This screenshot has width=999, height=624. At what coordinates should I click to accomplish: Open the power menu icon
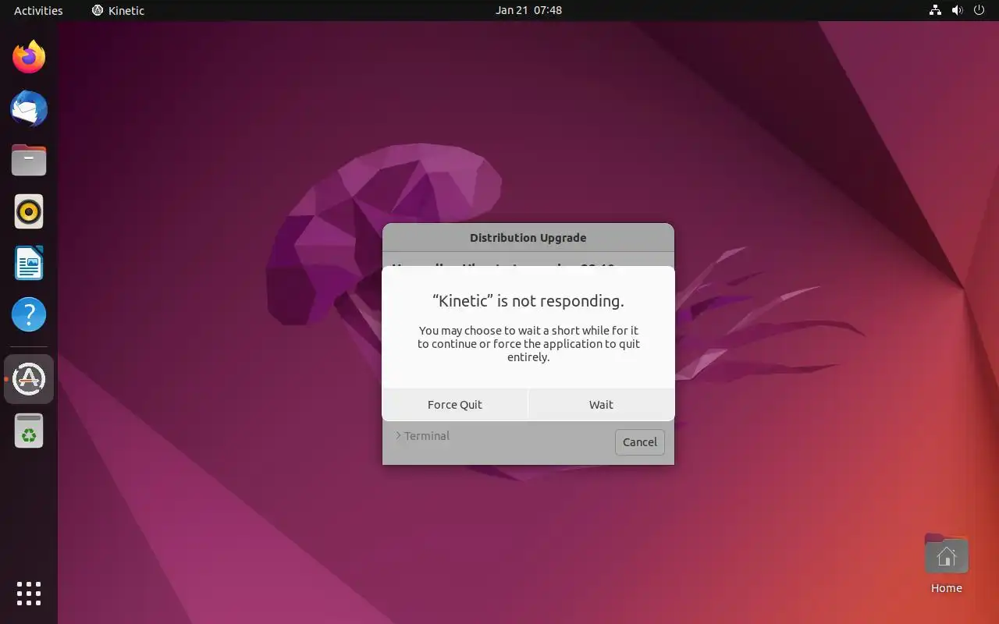click(x=979, y=10)
